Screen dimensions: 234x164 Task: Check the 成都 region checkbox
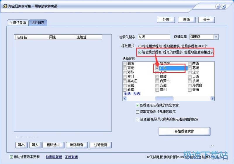(157, 77)
